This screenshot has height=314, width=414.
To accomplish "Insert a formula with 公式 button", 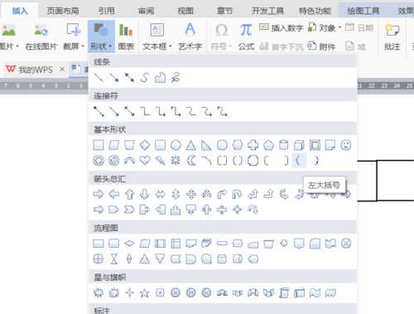I will (246, 36).
